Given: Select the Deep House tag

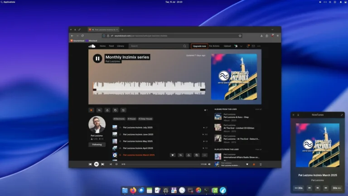Looking at the screenshot, I should click(x=145, y=119).
